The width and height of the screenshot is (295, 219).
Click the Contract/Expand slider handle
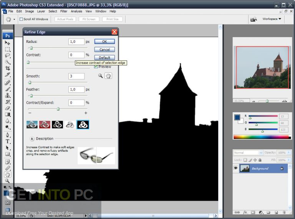tap(58, 109)
